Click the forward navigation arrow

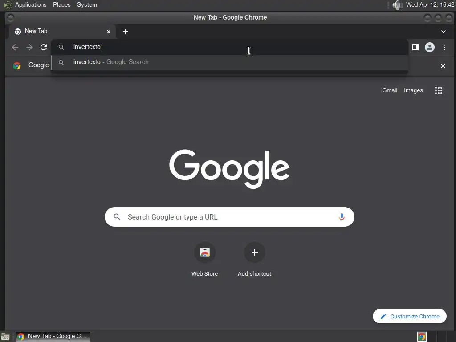pyautogui.click(x=29, y=47)
